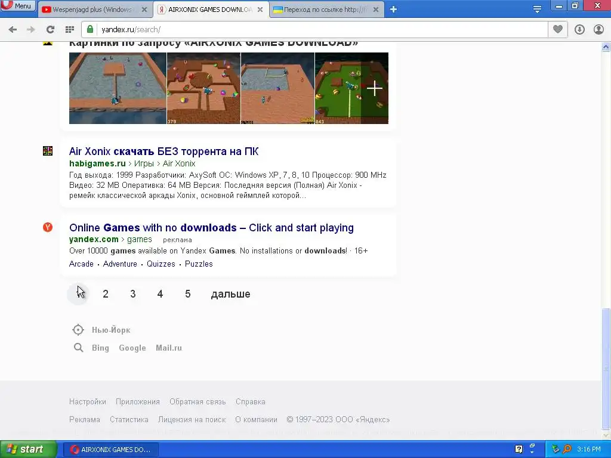Open Статистика footer link
611x458 pixels.
[x=129, y=419]
